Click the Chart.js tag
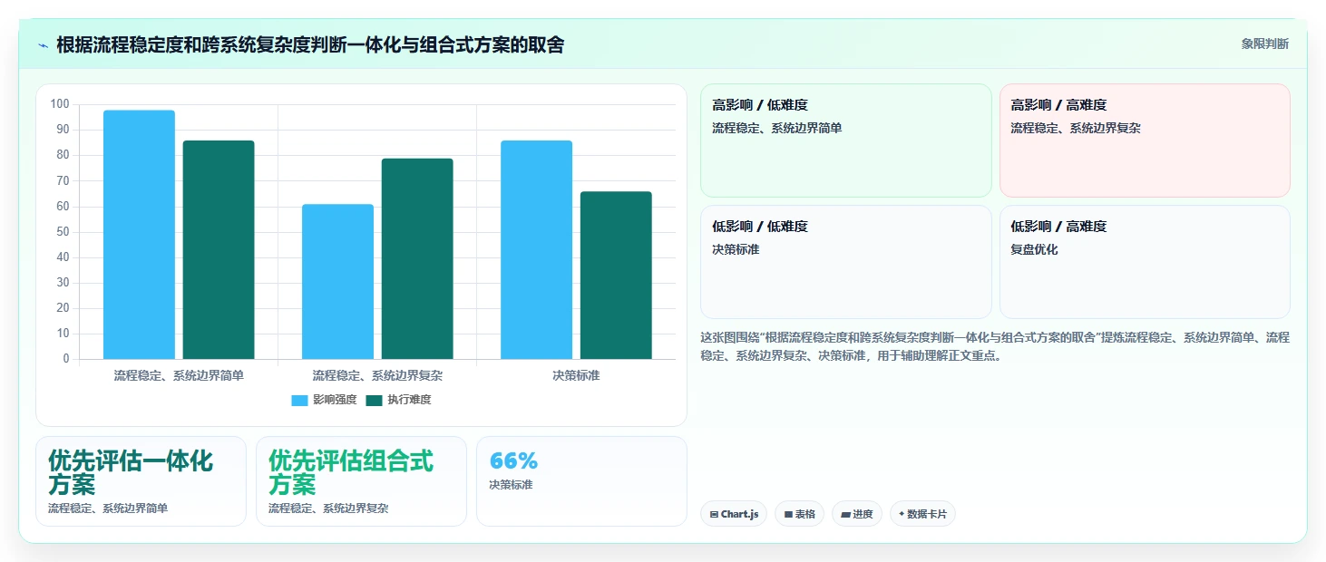 point(733,514)
